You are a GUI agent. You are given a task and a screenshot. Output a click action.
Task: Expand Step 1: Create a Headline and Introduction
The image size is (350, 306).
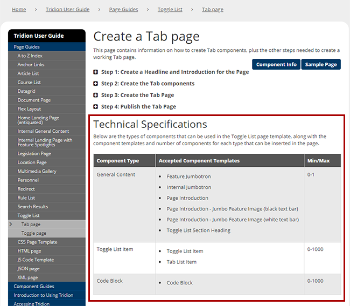(x=174, y=72)
